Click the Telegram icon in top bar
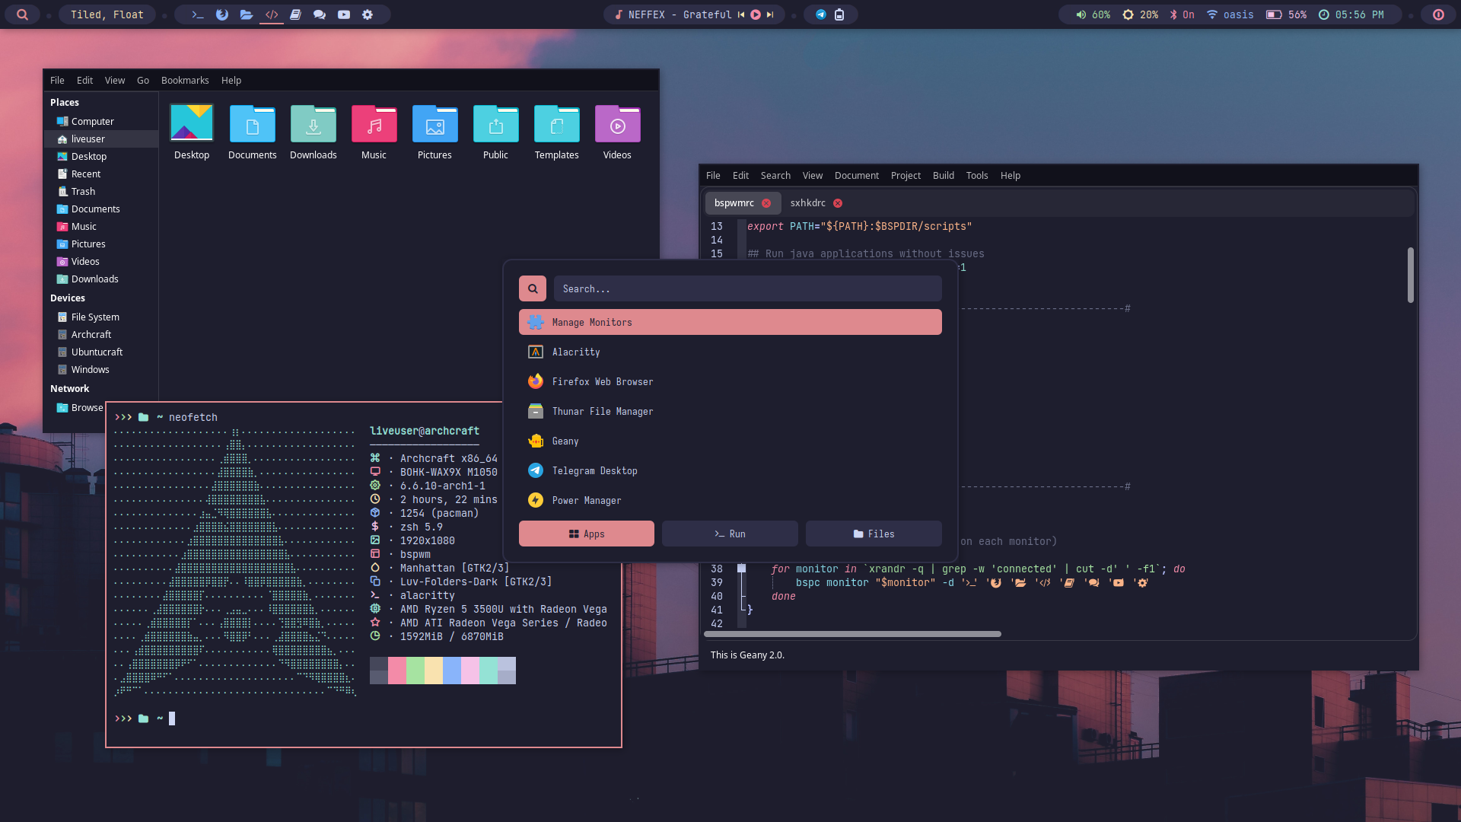 tap(821, 14)
